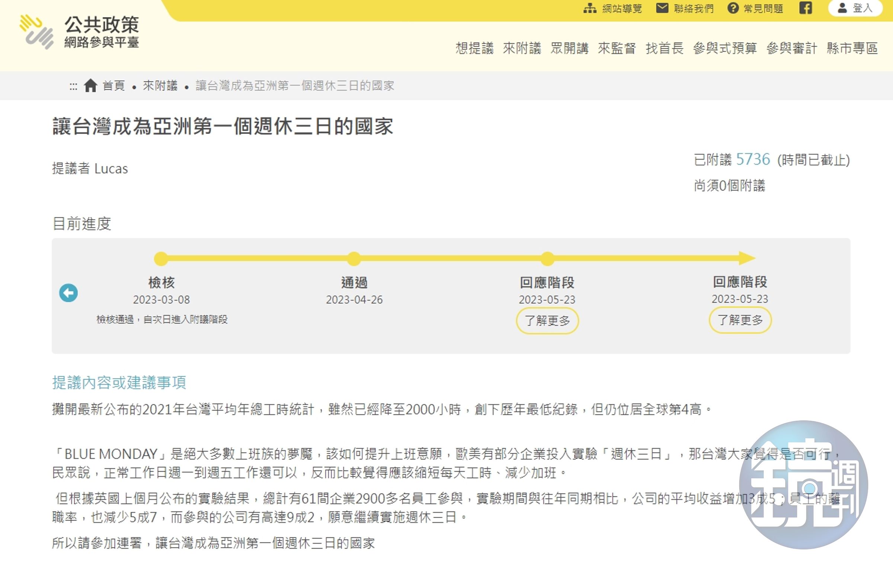Click first 了解更多 button under 回應階段
893x566 pixels.
coord(547,321)
